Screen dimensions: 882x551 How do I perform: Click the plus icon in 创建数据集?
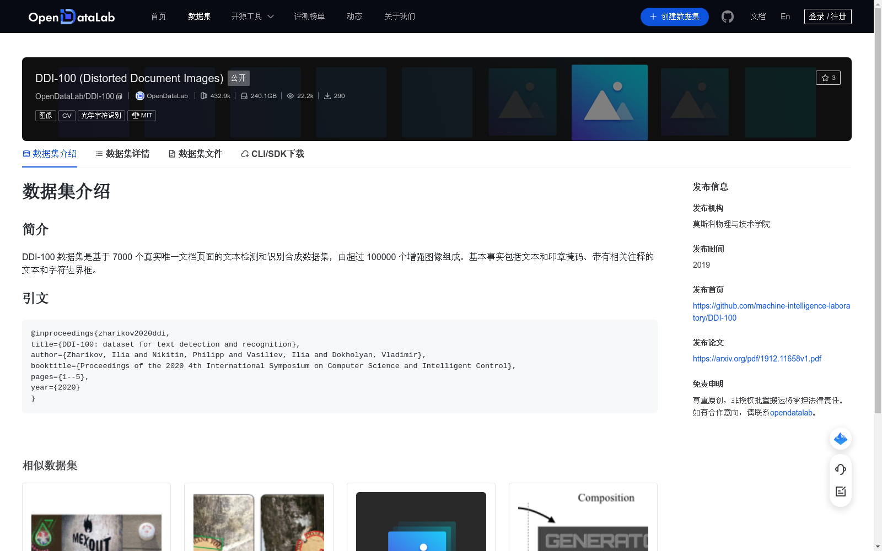(653, 17)
